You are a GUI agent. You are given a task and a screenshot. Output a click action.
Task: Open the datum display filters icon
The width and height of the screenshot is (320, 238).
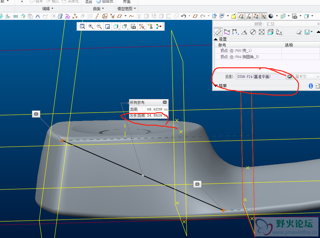pyautogui.click(x=142, y=26)
